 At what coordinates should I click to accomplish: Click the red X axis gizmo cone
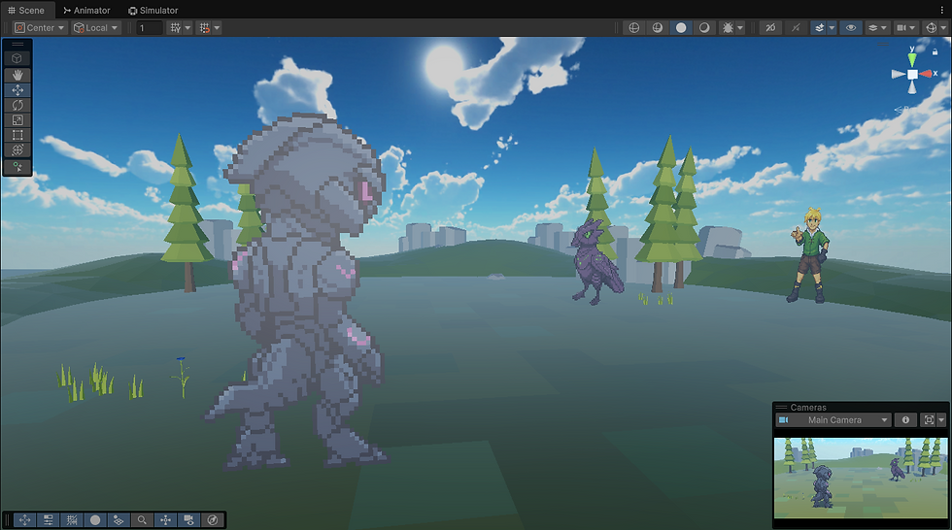coord(926,74)
